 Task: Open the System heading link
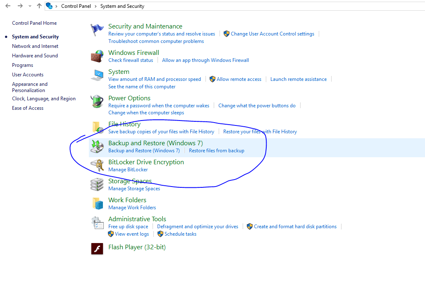tap(119, 72)
